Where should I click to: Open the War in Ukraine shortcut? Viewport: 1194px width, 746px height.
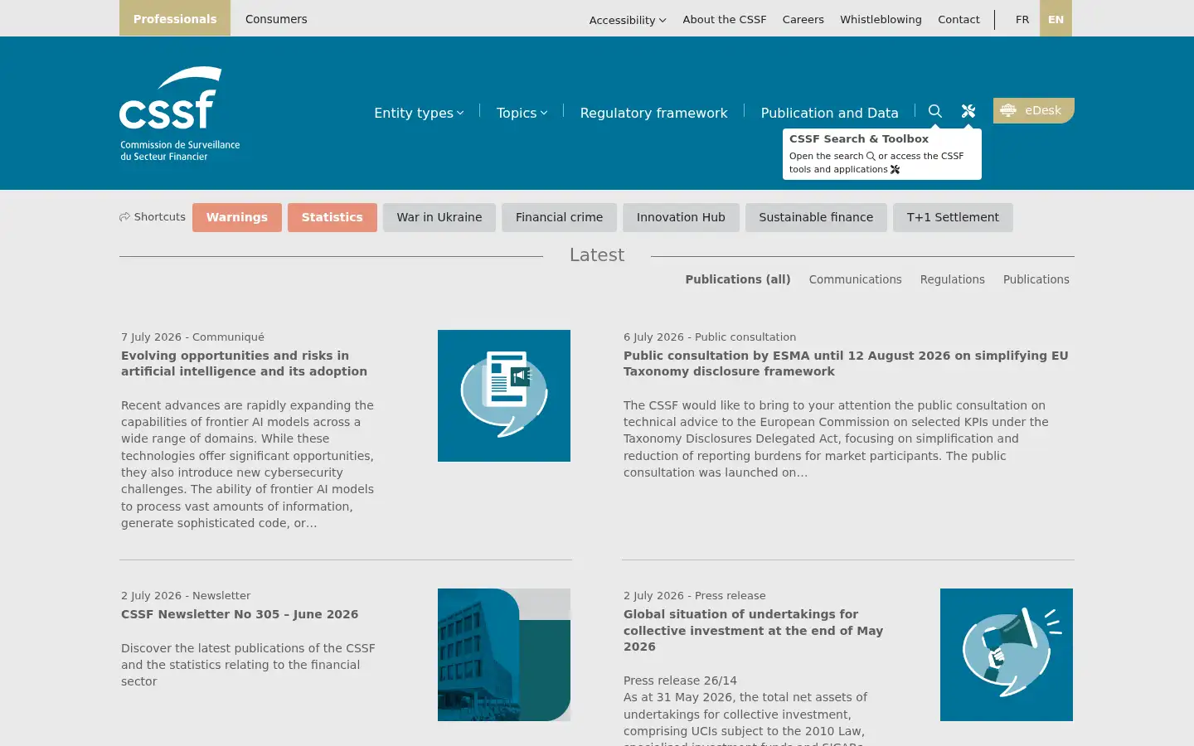pos(439,217)
